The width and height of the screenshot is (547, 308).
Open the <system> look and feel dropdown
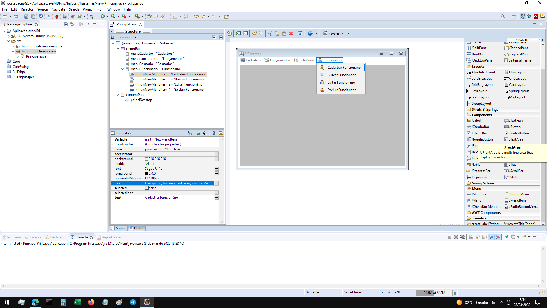click(348, 33)
